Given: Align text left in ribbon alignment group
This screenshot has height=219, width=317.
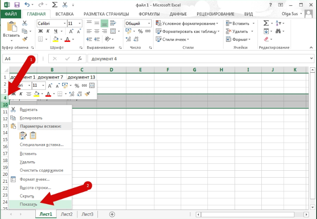Looking at the screenshot, I should pyautogui.click(x=89, y=31).
